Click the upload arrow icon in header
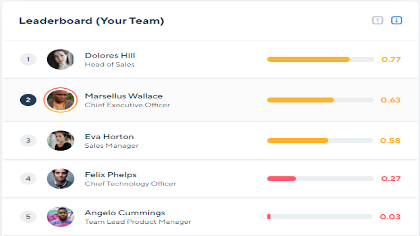 point(378,20)
